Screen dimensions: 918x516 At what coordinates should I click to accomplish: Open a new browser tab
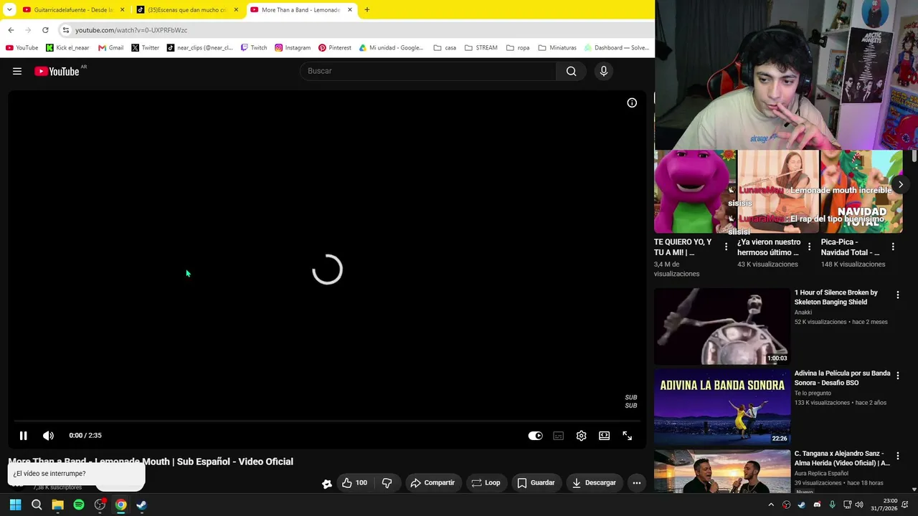(367, 10)
